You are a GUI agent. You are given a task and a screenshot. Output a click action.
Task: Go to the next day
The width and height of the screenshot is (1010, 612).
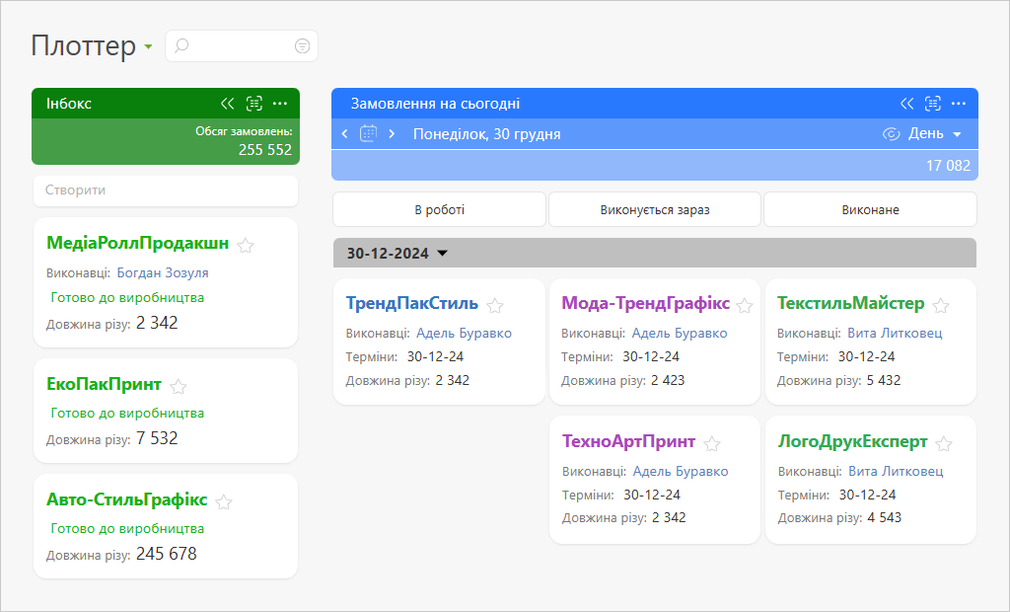pyautogui.click(x=392, y=133)
